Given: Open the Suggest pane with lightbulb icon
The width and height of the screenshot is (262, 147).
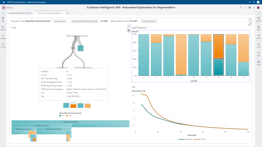Looking at the screenshot, I should (x=3, y=36).
